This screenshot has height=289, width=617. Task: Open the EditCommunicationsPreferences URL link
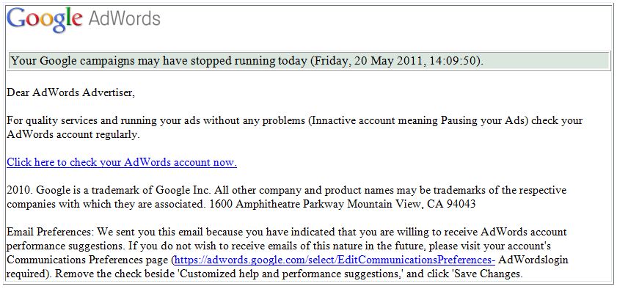[x=335, y=260]
